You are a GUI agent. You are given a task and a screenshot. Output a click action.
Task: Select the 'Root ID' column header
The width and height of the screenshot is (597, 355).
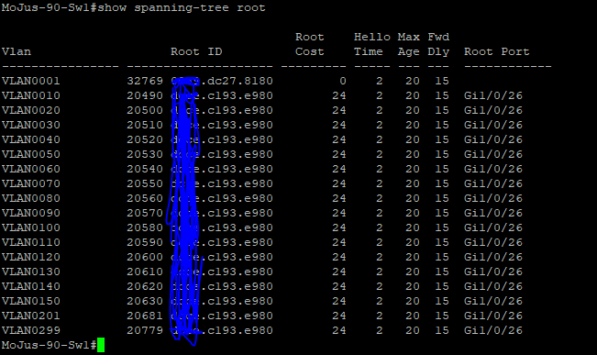196,51
